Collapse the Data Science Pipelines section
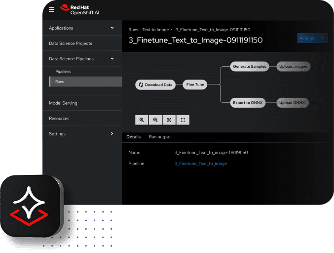 point(82,59)
